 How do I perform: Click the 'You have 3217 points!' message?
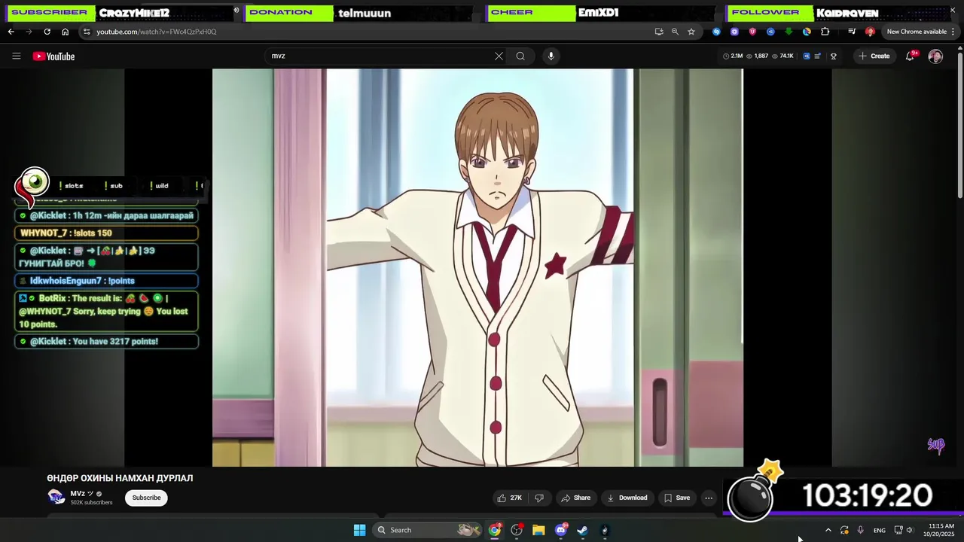coord(106,342)
